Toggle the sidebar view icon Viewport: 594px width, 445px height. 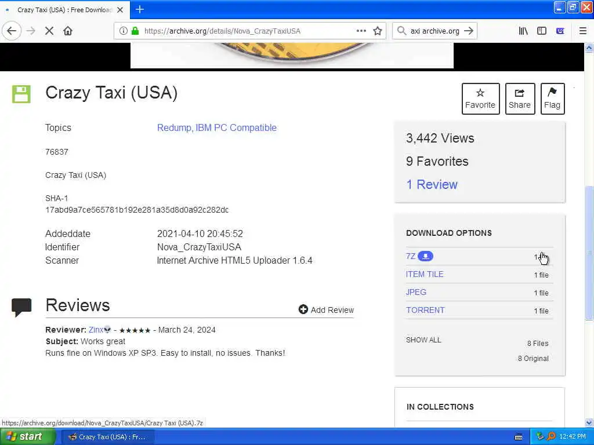(542, 31)
